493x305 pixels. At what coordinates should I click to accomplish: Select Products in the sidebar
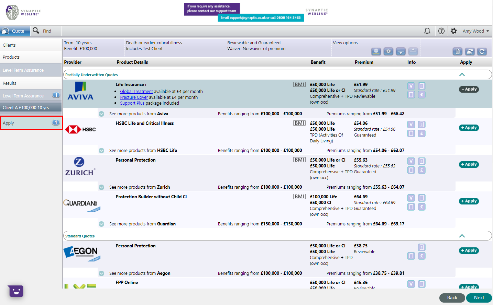[31, 57]
